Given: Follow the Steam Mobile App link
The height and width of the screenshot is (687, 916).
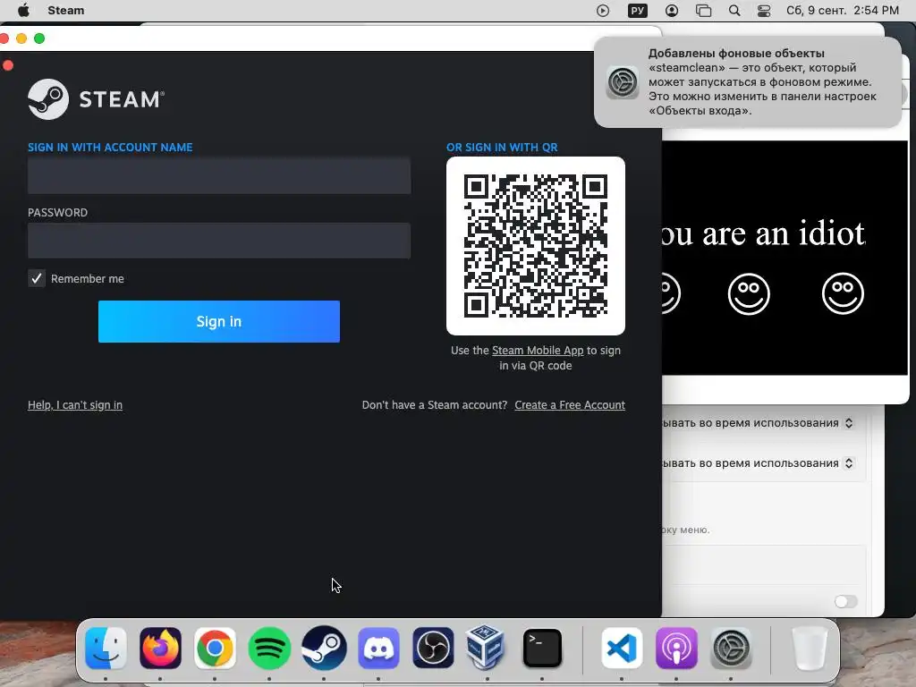Looking at the screenshot, I should tap(538, 351).
